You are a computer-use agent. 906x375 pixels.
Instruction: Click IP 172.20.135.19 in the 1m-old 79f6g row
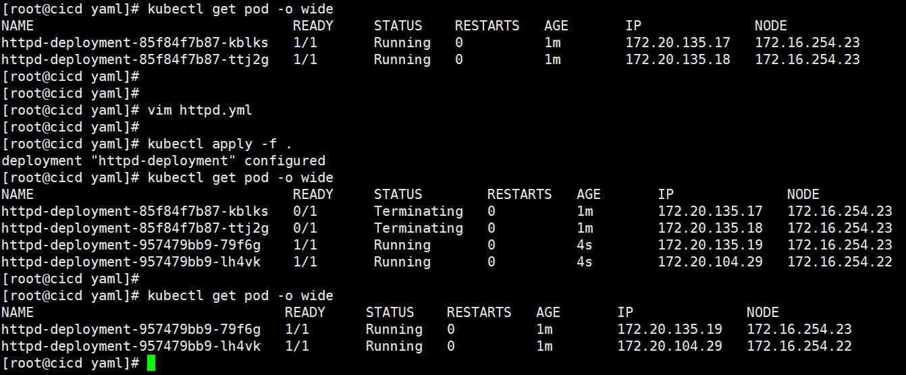tap(670, 329)
